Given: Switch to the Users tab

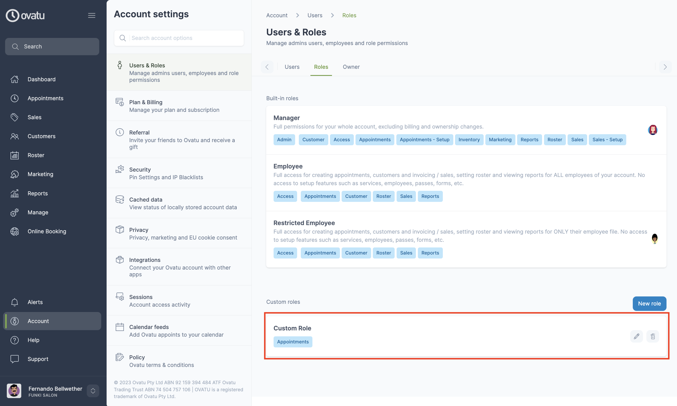Looking at the screenshot, I should 292,67.
